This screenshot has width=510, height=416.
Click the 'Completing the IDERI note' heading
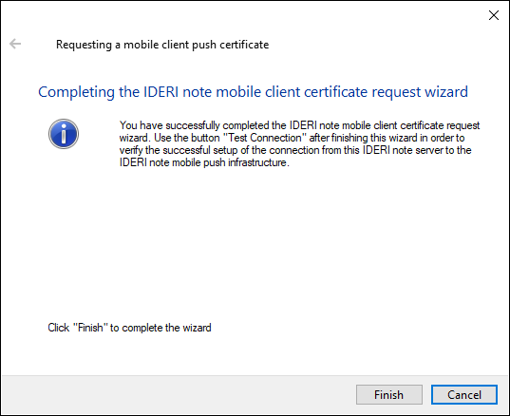253,92
